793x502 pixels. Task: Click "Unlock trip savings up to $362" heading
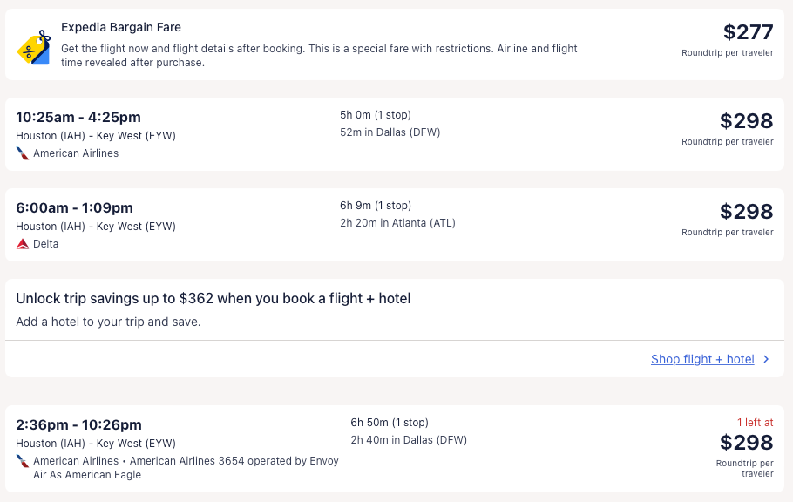[213, 299]
